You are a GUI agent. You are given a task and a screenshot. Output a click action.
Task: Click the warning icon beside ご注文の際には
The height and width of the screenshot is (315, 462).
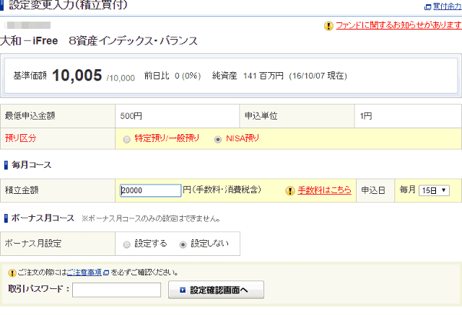coord(12,273)
